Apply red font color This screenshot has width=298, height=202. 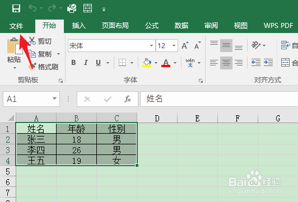[x=166, y=63]
